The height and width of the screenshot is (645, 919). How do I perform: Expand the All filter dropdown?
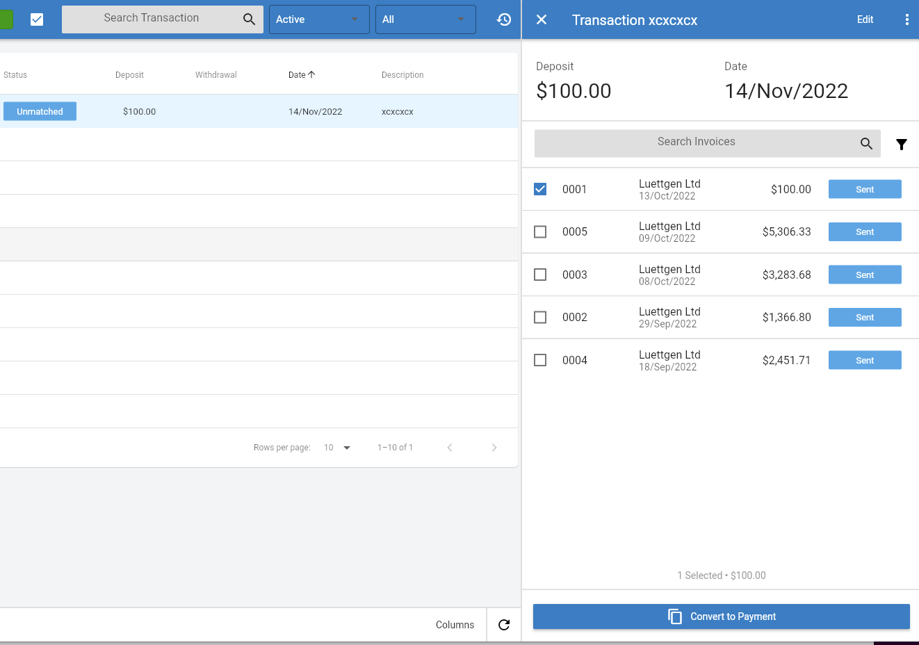tap(425, 19)
